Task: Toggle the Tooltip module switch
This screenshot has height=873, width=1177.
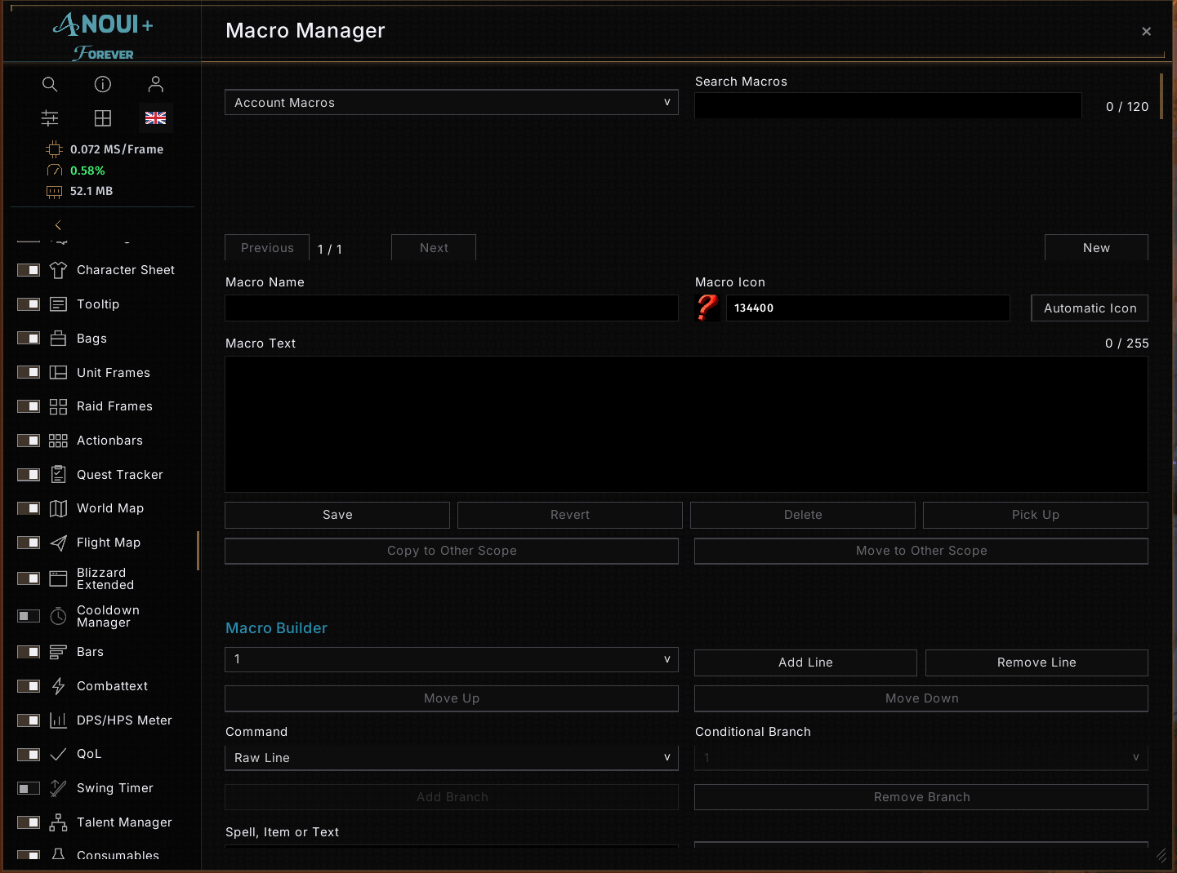Action: coord(29,304)
